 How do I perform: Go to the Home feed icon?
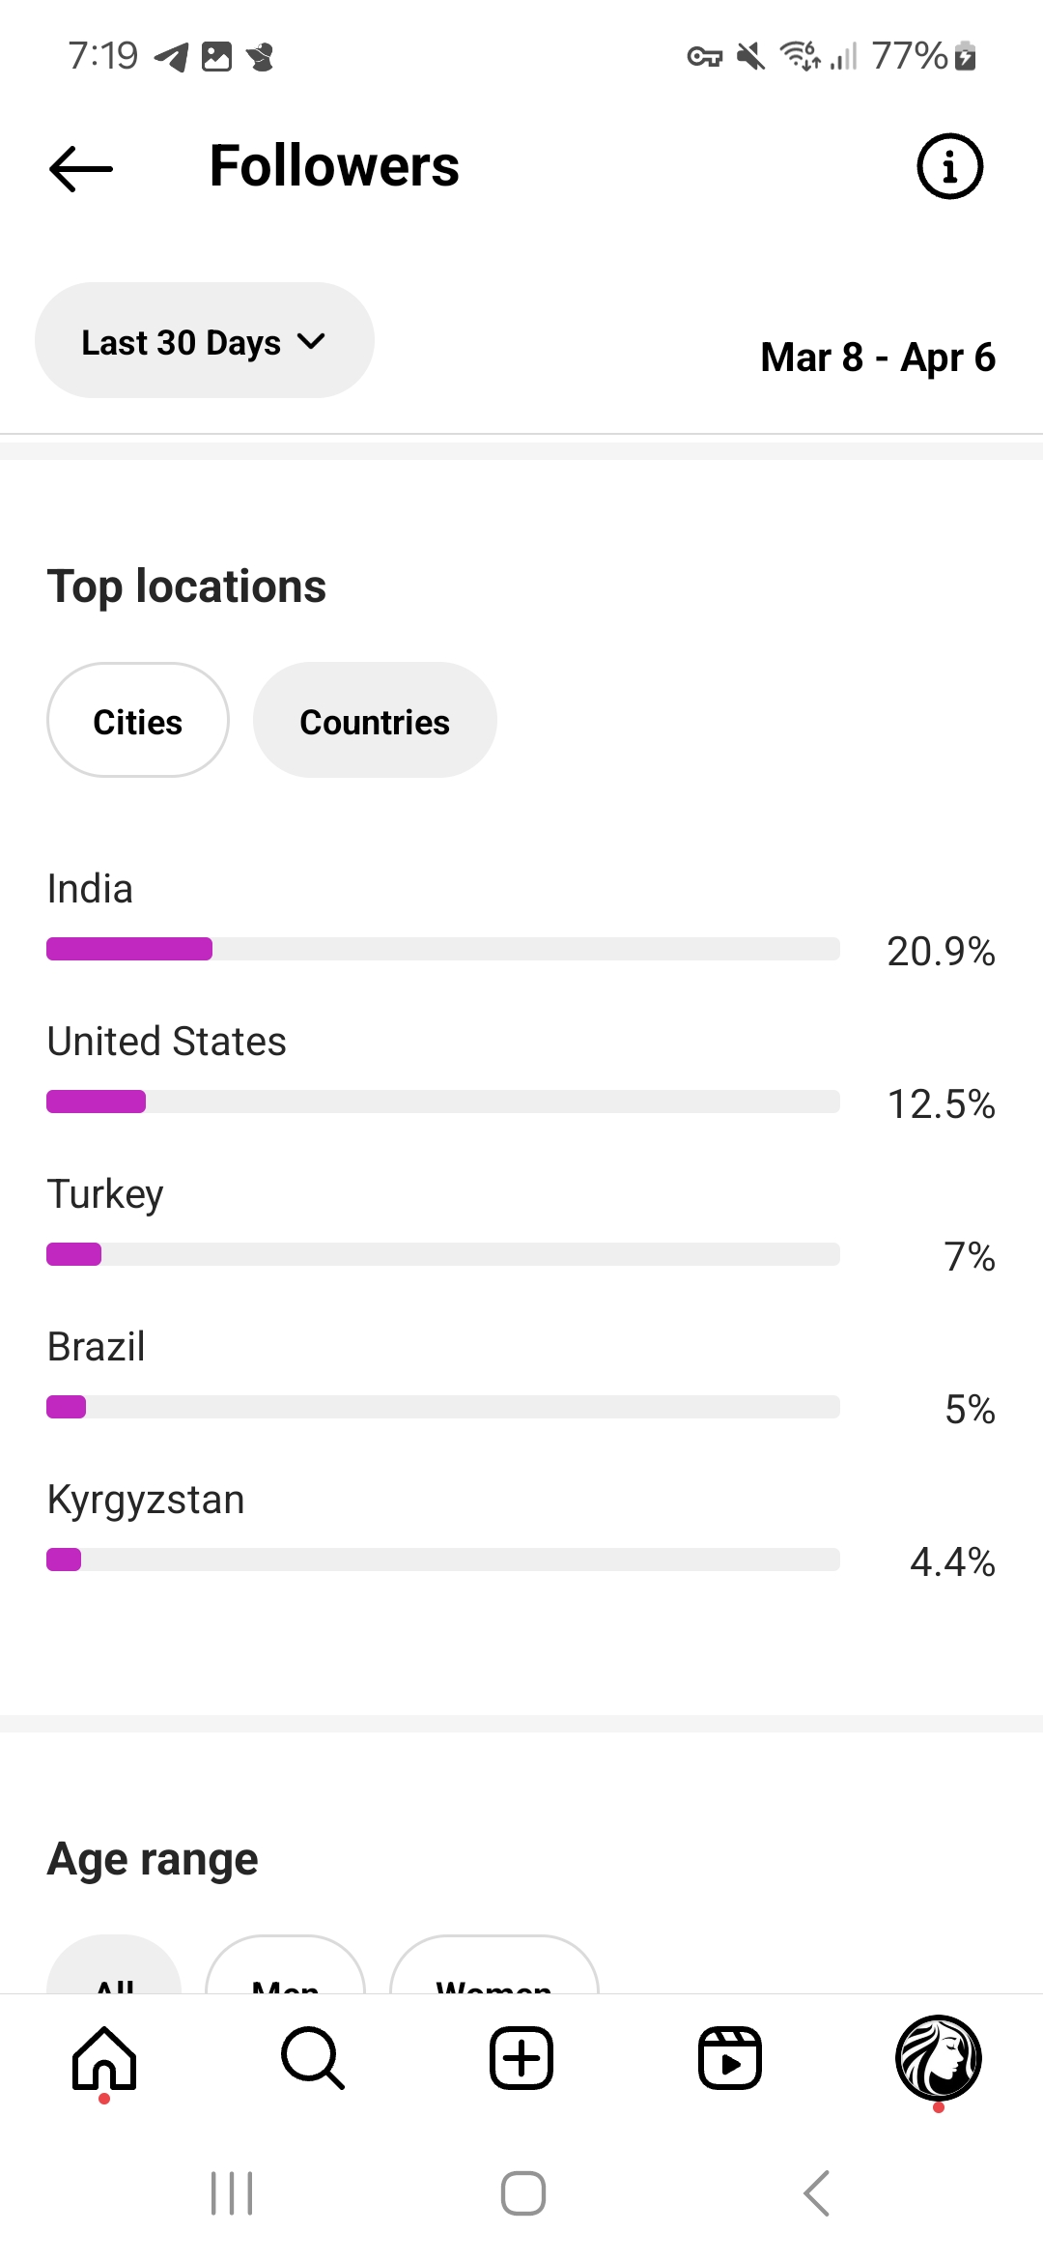coord(104,2058)
